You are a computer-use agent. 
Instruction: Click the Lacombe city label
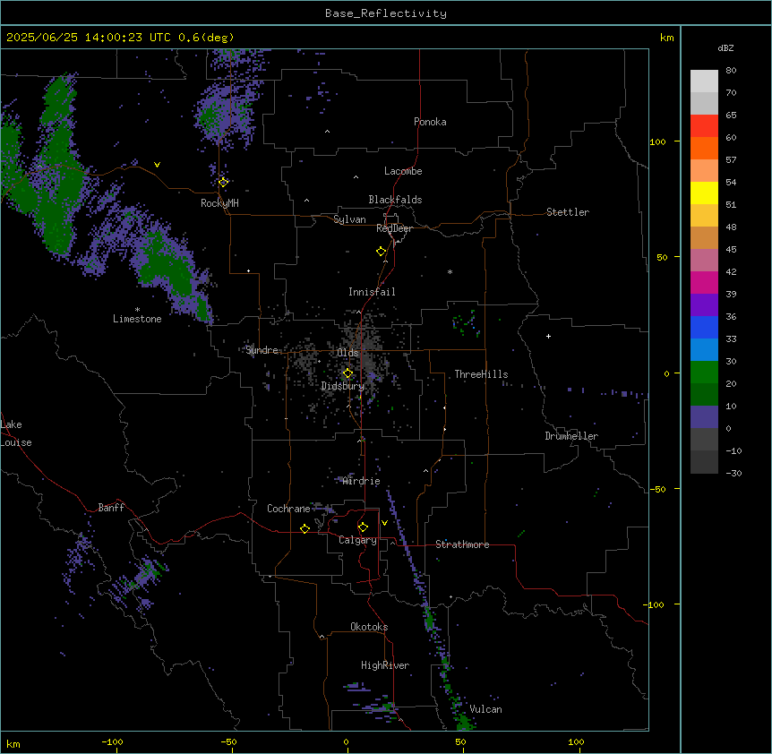[403, 171]
